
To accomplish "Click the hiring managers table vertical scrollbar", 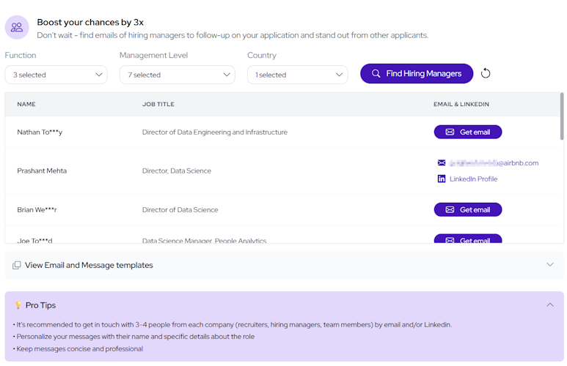I will (x=562, y=116).
